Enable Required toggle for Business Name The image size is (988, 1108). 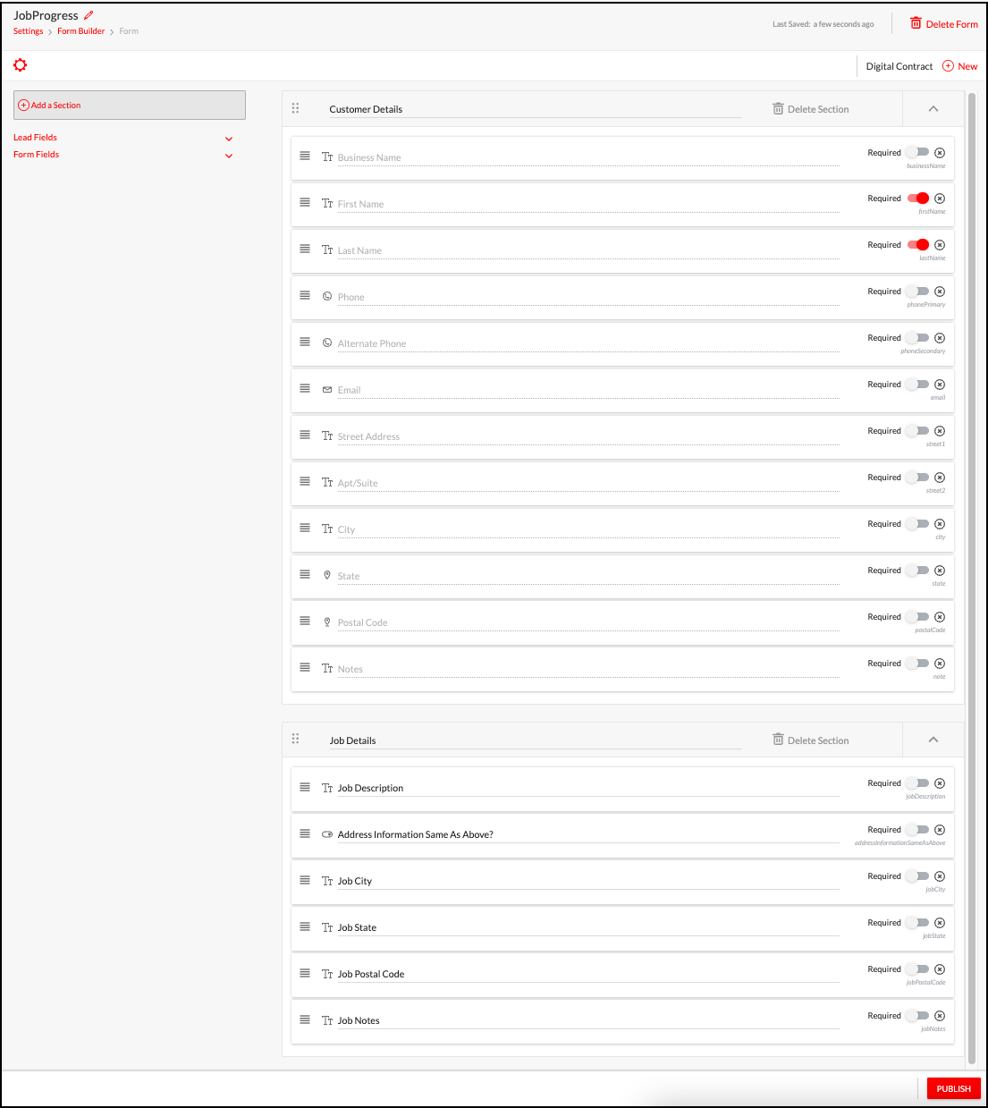pyautogui.click(x=918, y=152)
